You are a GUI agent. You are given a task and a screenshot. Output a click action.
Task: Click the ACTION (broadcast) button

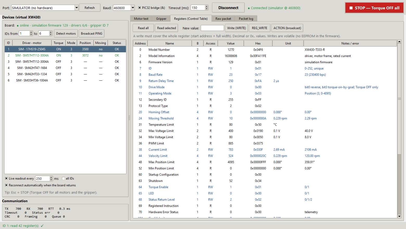287,28
